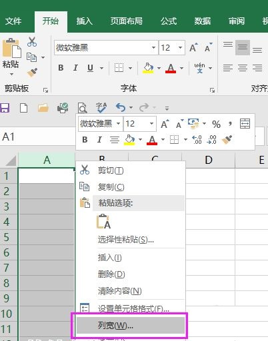Screen dimensions: 268x341
Task: Click the wén phonetic guide icon
Action: click(x=199, y=68)
